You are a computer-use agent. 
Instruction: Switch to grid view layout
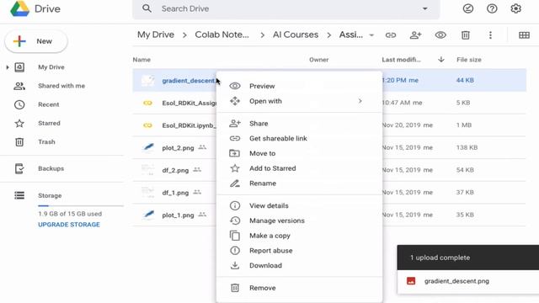(524, 35)
